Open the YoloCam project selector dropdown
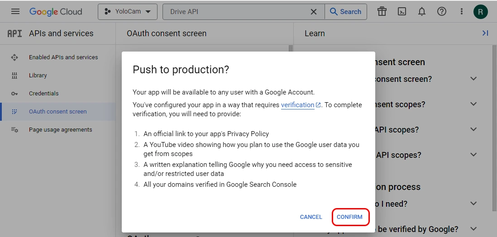This screenshot has width=497, height=237. tap(128, 12)
